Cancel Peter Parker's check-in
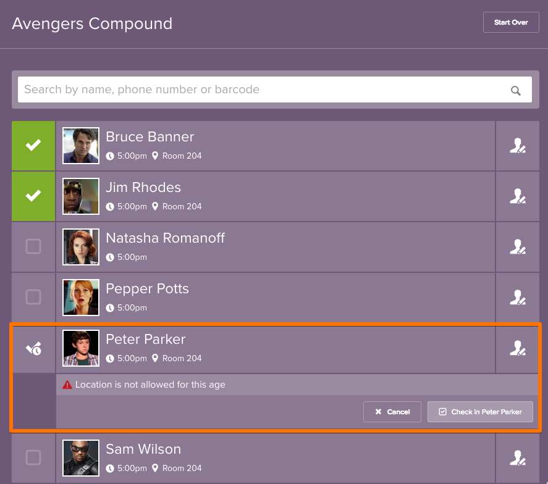This screenshot has height=484, width=548. pos(392,412)
